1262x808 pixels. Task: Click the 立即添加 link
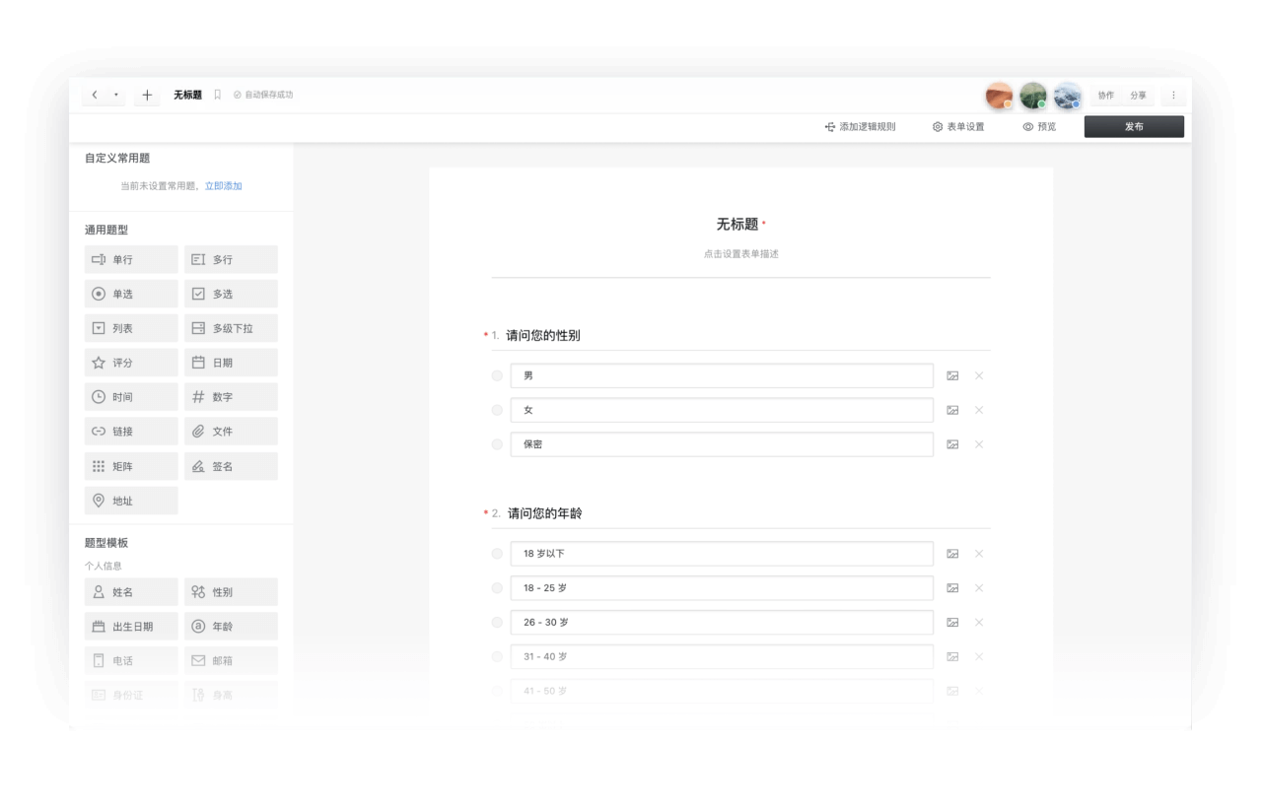click(224, 186)
